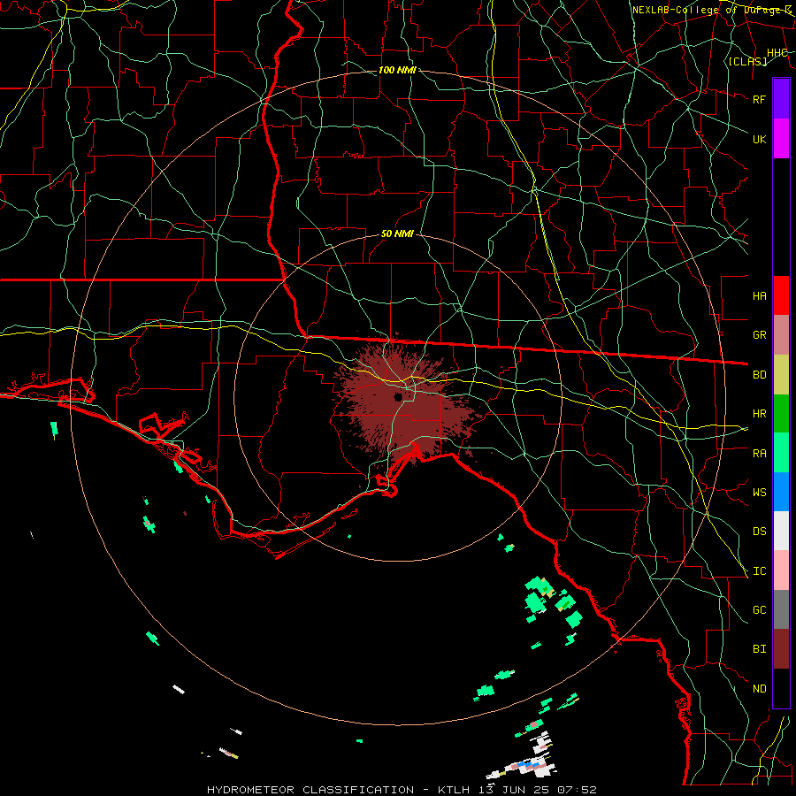Click the HA legend label
The height and width of the screenshot is (796, 796).
(759, 296)
